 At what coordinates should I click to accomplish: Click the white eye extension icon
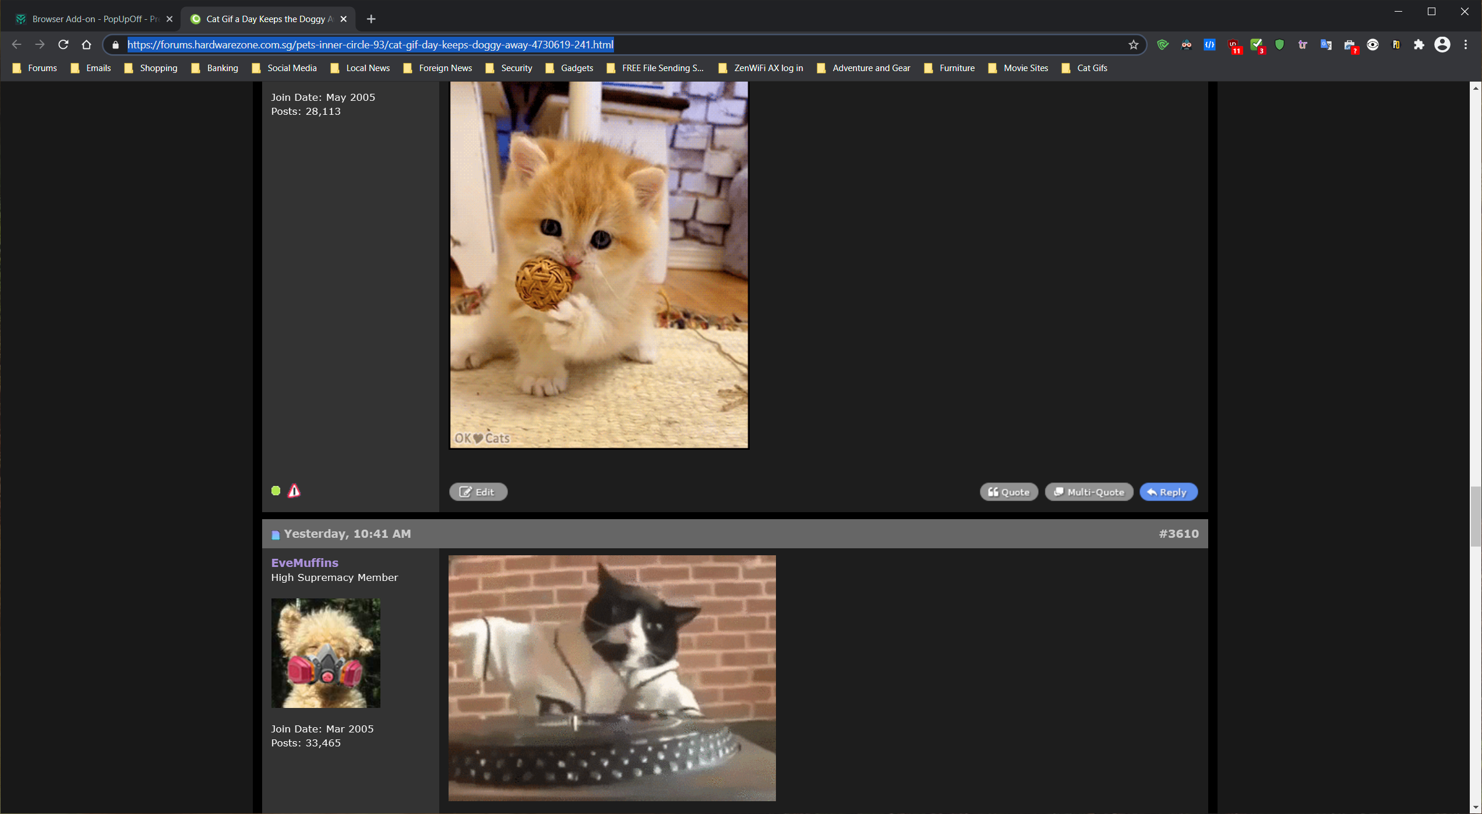tap(1372, 45)
